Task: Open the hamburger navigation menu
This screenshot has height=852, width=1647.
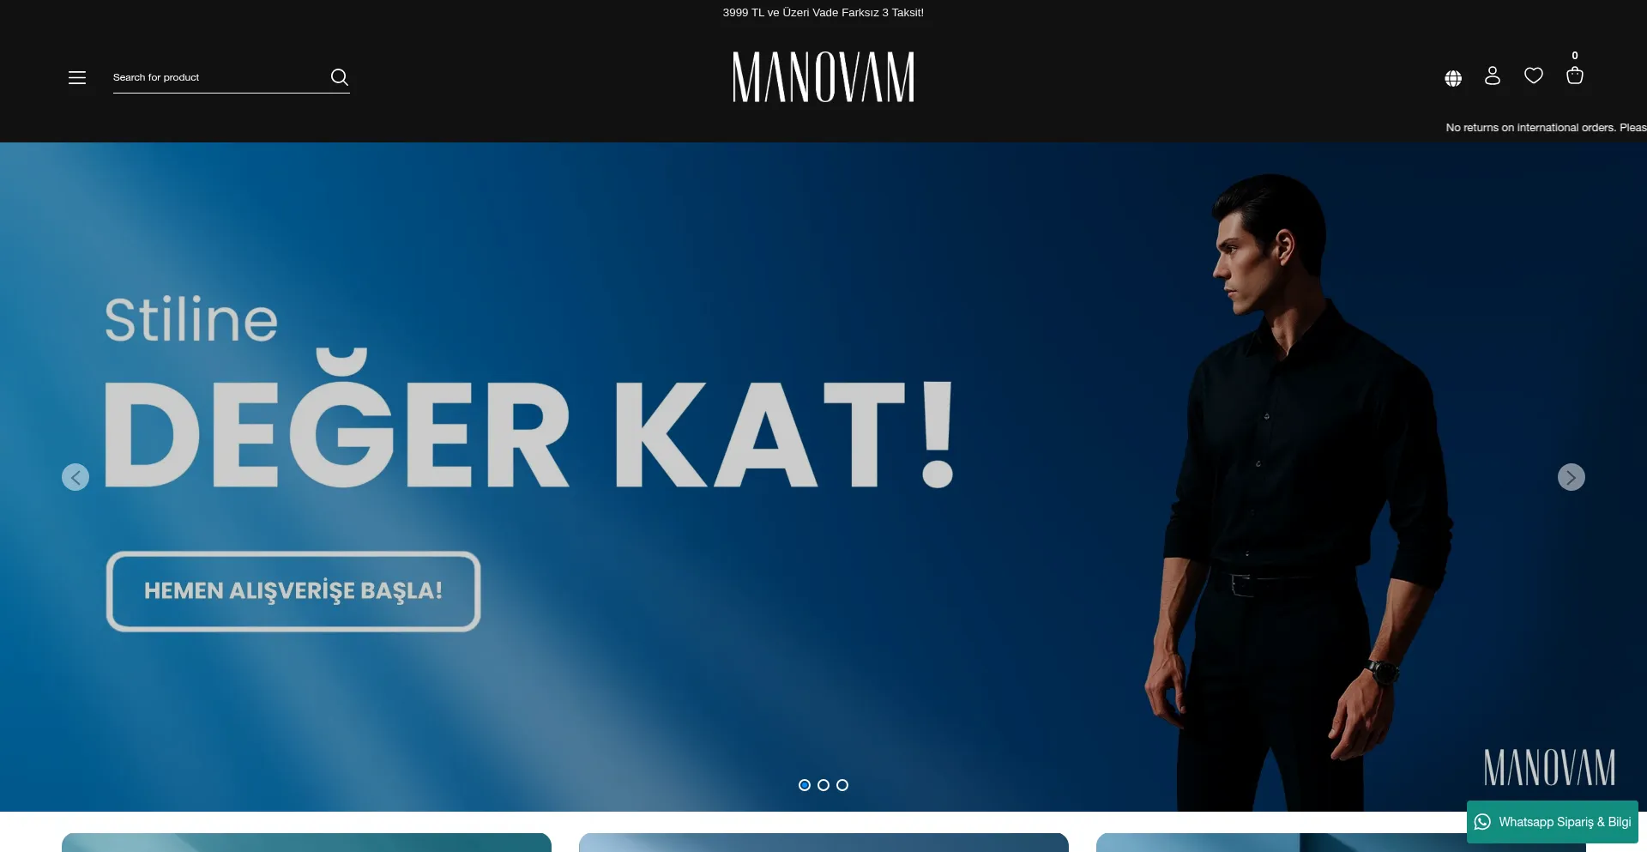Action: pyautogui.click(x=77, y=77)
